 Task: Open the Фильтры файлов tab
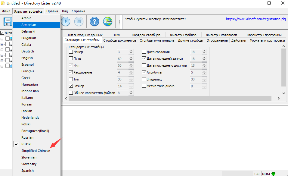coord(183,35)
